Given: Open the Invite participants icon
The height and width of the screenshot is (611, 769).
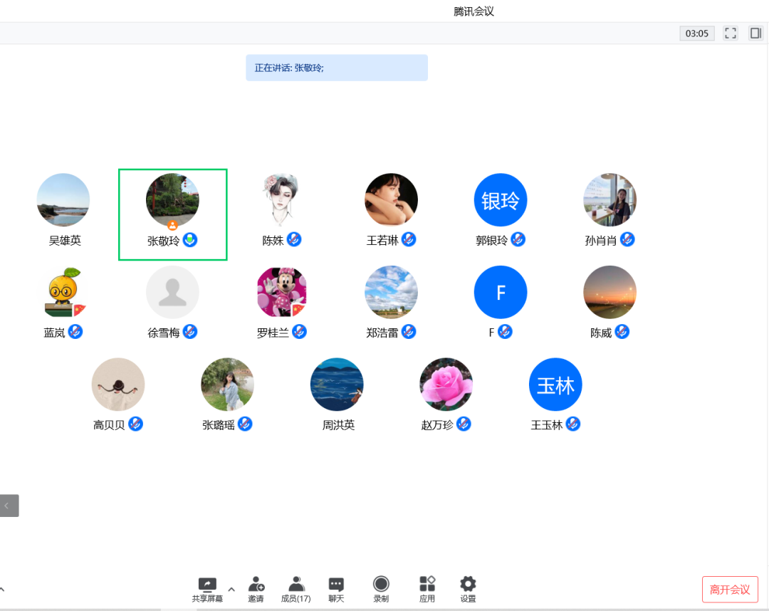Looking at the screenshot, I should (256, 585).
